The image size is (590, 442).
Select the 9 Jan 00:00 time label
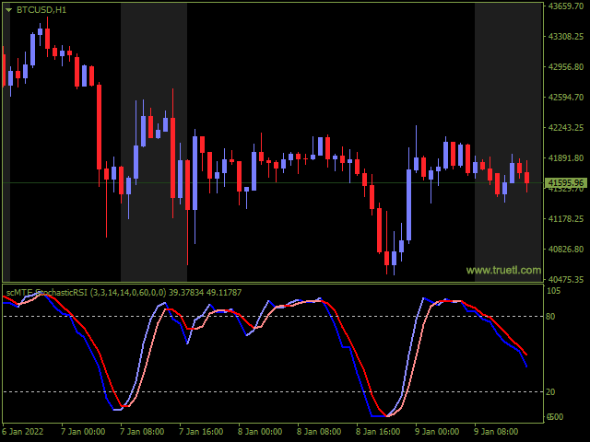(437, 432)
